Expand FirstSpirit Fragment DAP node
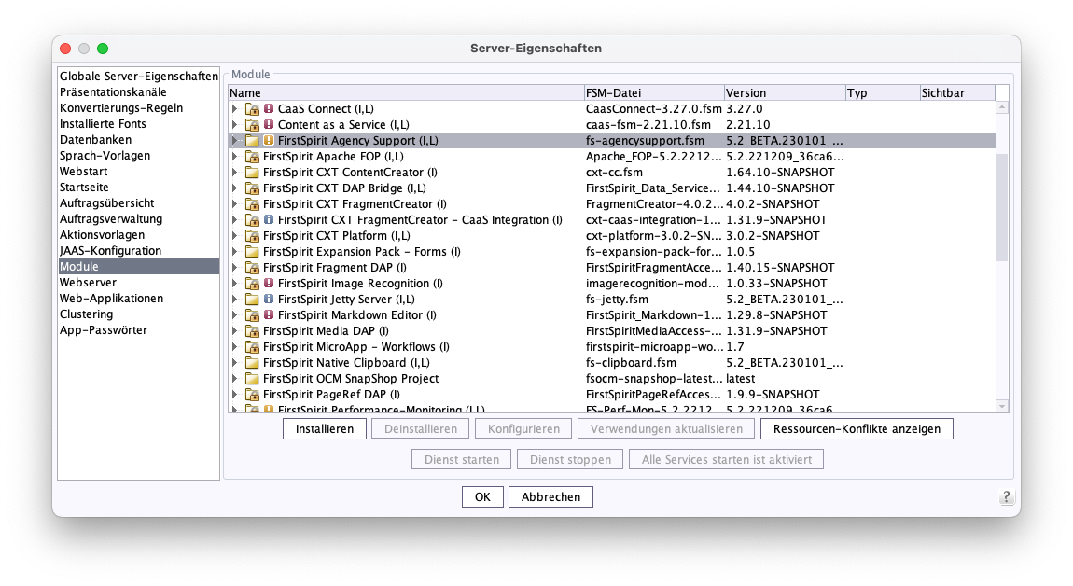1073x586 pixels. (235, 267)
